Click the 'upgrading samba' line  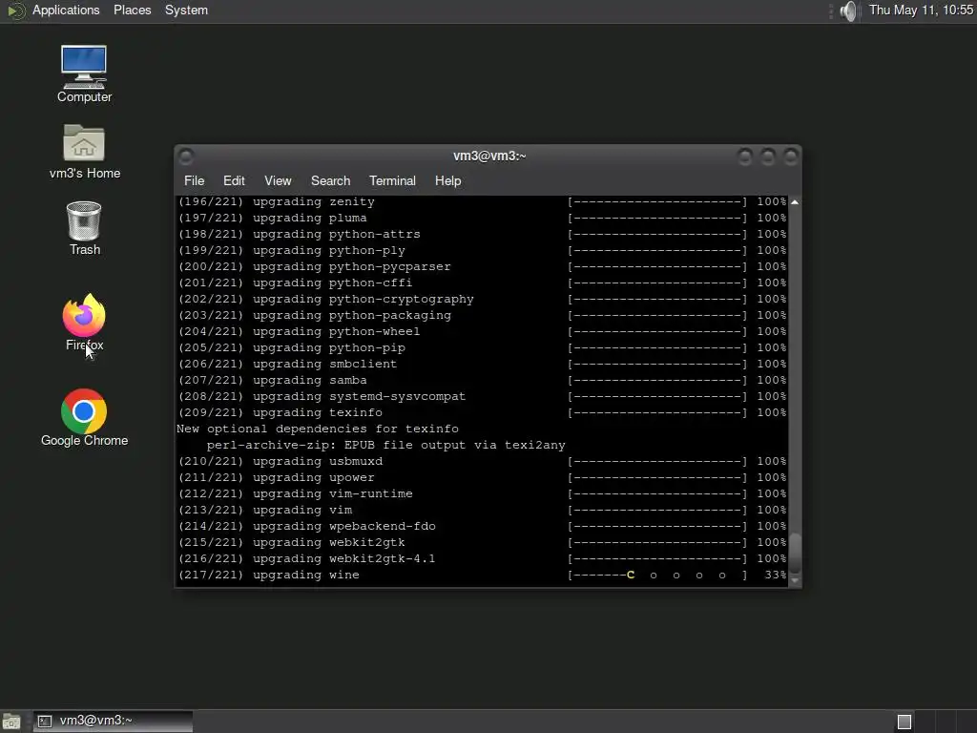482,380
